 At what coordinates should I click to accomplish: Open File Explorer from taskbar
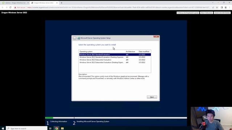(62, 129)
